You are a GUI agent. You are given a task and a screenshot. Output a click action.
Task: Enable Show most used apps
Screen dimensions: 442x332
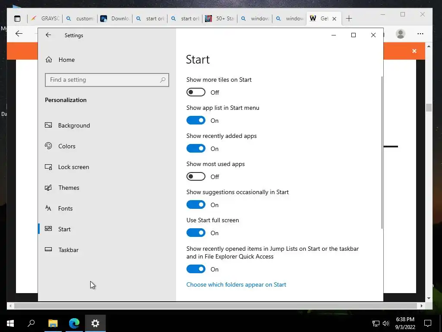196,176
